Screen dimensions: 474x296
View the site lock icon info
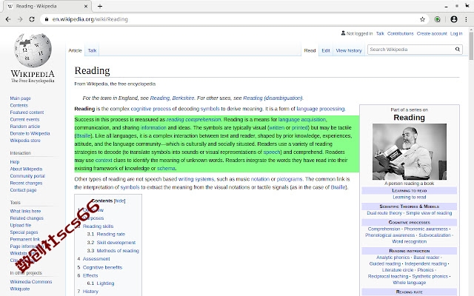point(46,19)
